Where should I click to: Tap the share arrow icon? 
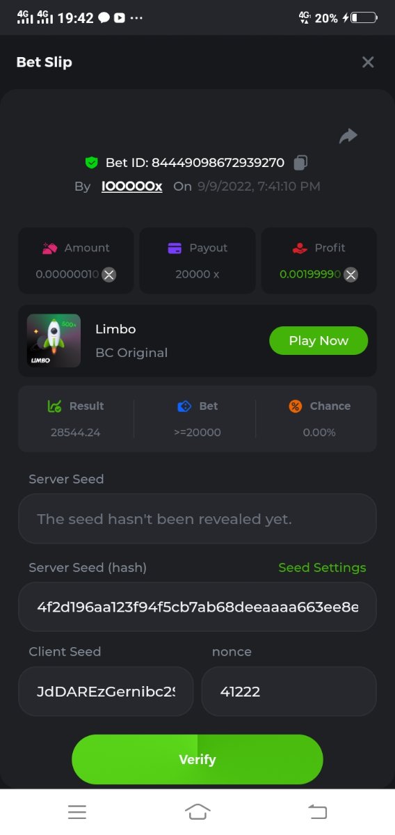(x=348, y=136)
